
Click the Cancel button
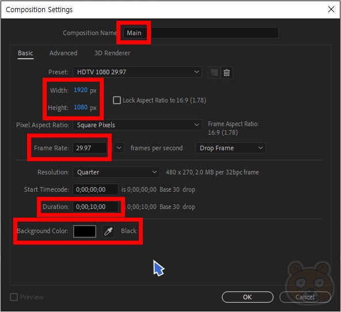point(305,297)
